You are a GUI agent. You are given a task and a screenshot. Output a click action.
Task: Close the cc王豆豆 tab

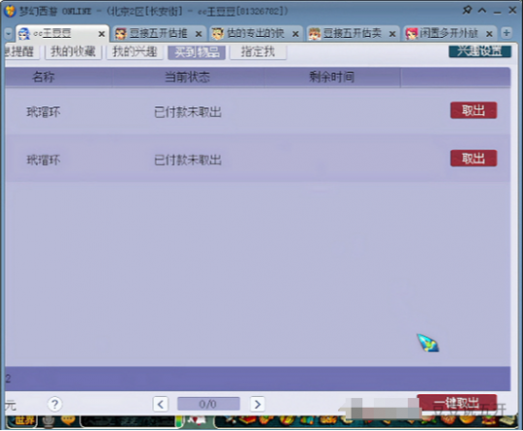[102, 34]
